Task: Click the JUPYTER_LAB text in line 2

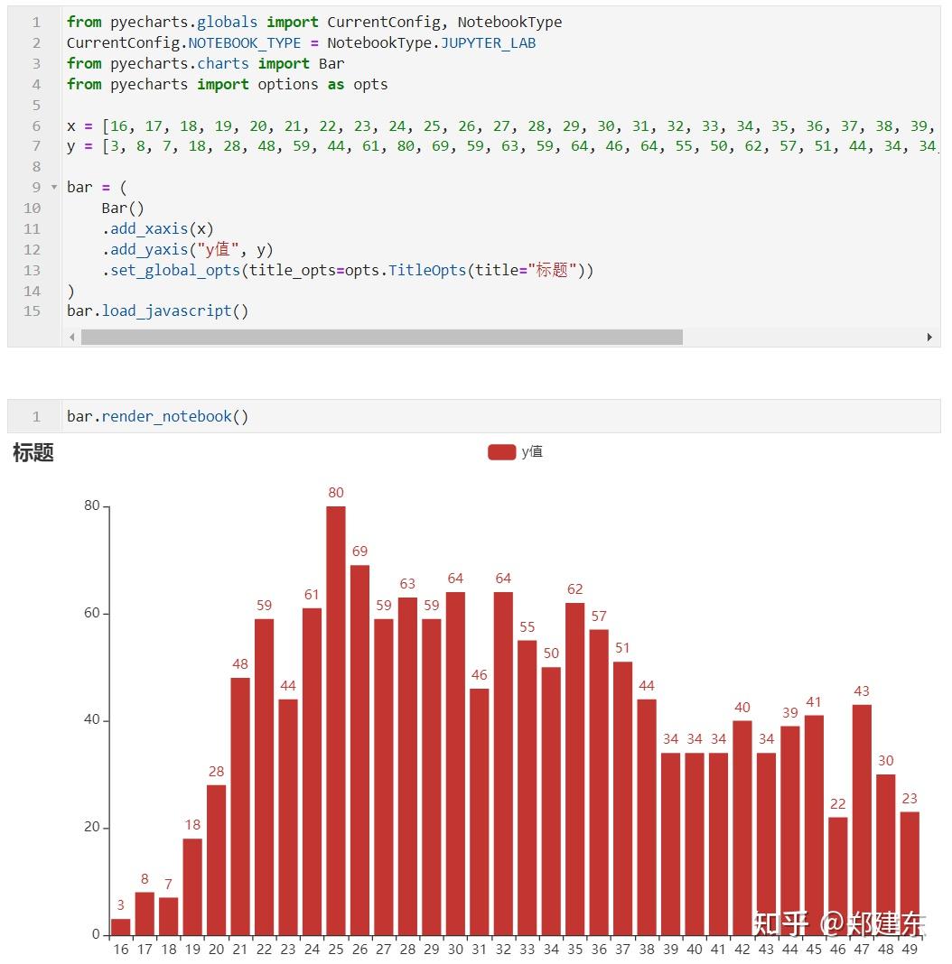Action: coord(489,43)
